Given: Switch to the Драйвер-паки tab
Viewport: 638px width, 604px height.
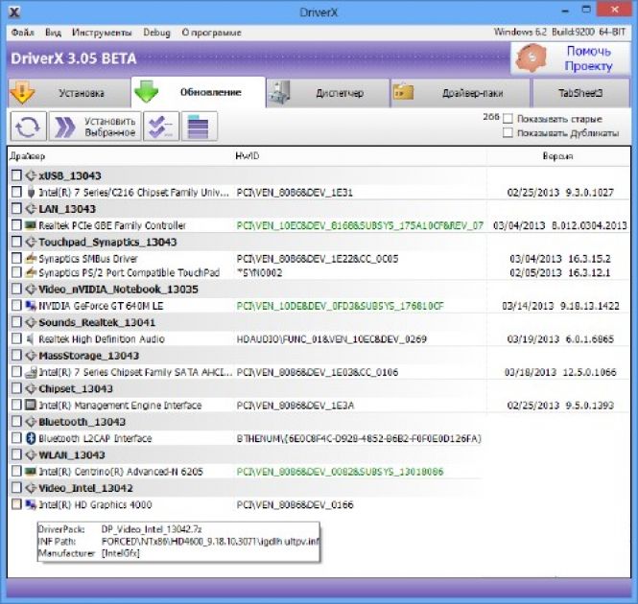Looking at the screenshot, I should click(x=461, y=93).
